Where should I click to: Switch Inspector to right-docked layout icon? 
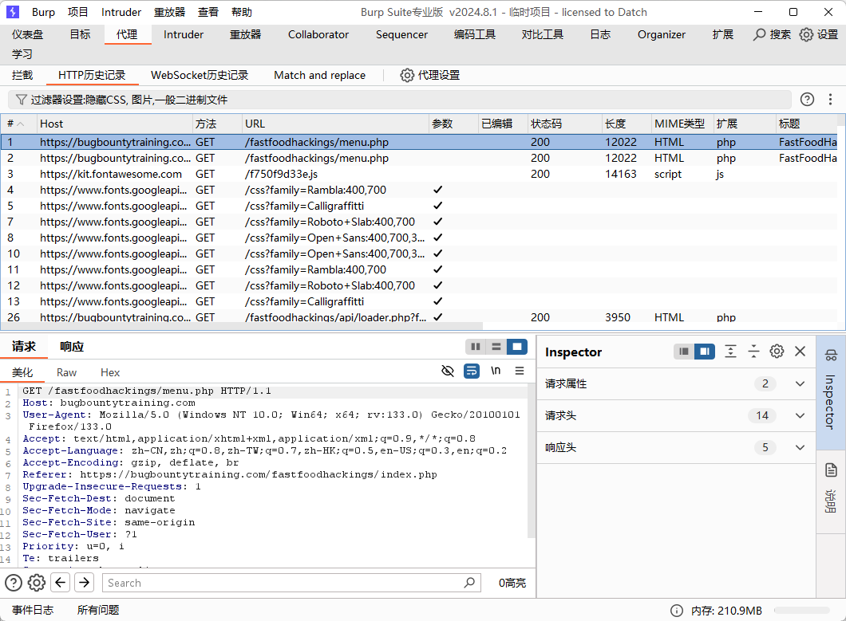click(705, 352)
